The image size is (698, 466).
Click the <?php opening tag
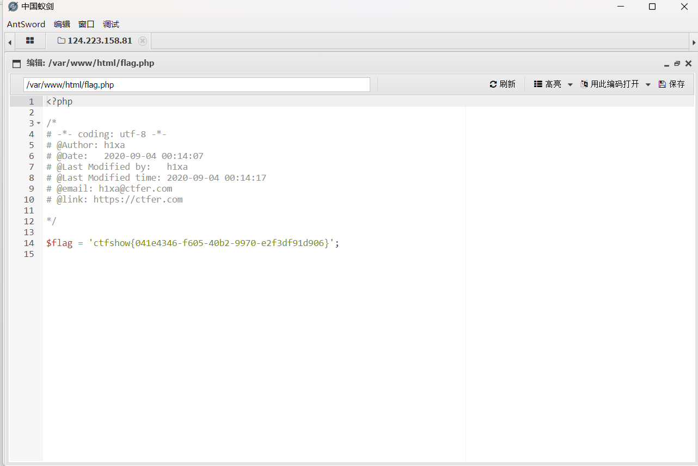(x=59, y=102)
